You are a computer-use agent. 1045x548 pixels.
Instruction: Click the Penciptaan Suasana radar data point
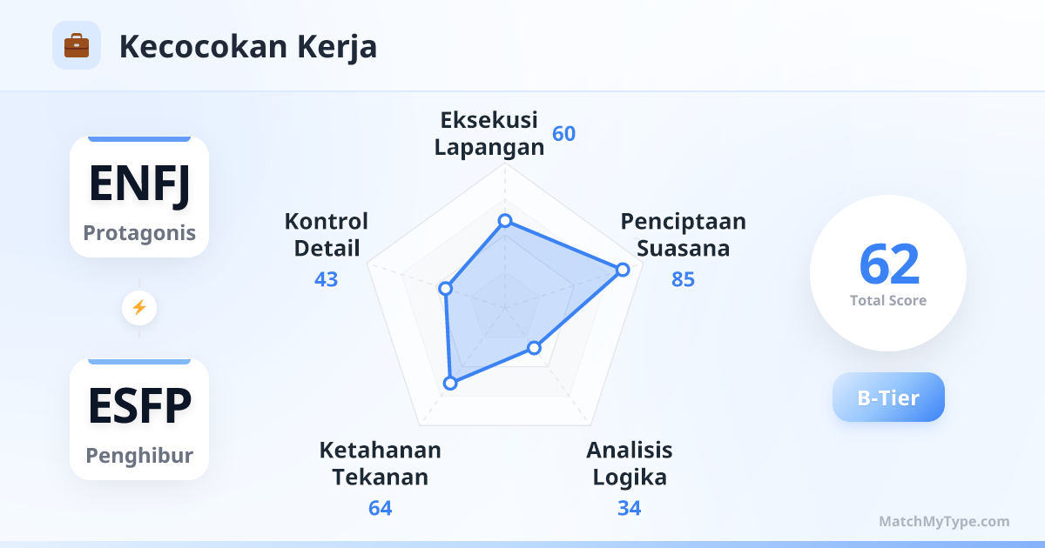pos(623,270)
